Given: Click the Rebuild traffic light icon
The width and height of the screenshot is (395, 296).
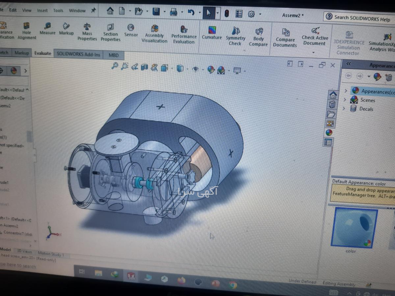Looking at the screenshot, I should 226,13.
